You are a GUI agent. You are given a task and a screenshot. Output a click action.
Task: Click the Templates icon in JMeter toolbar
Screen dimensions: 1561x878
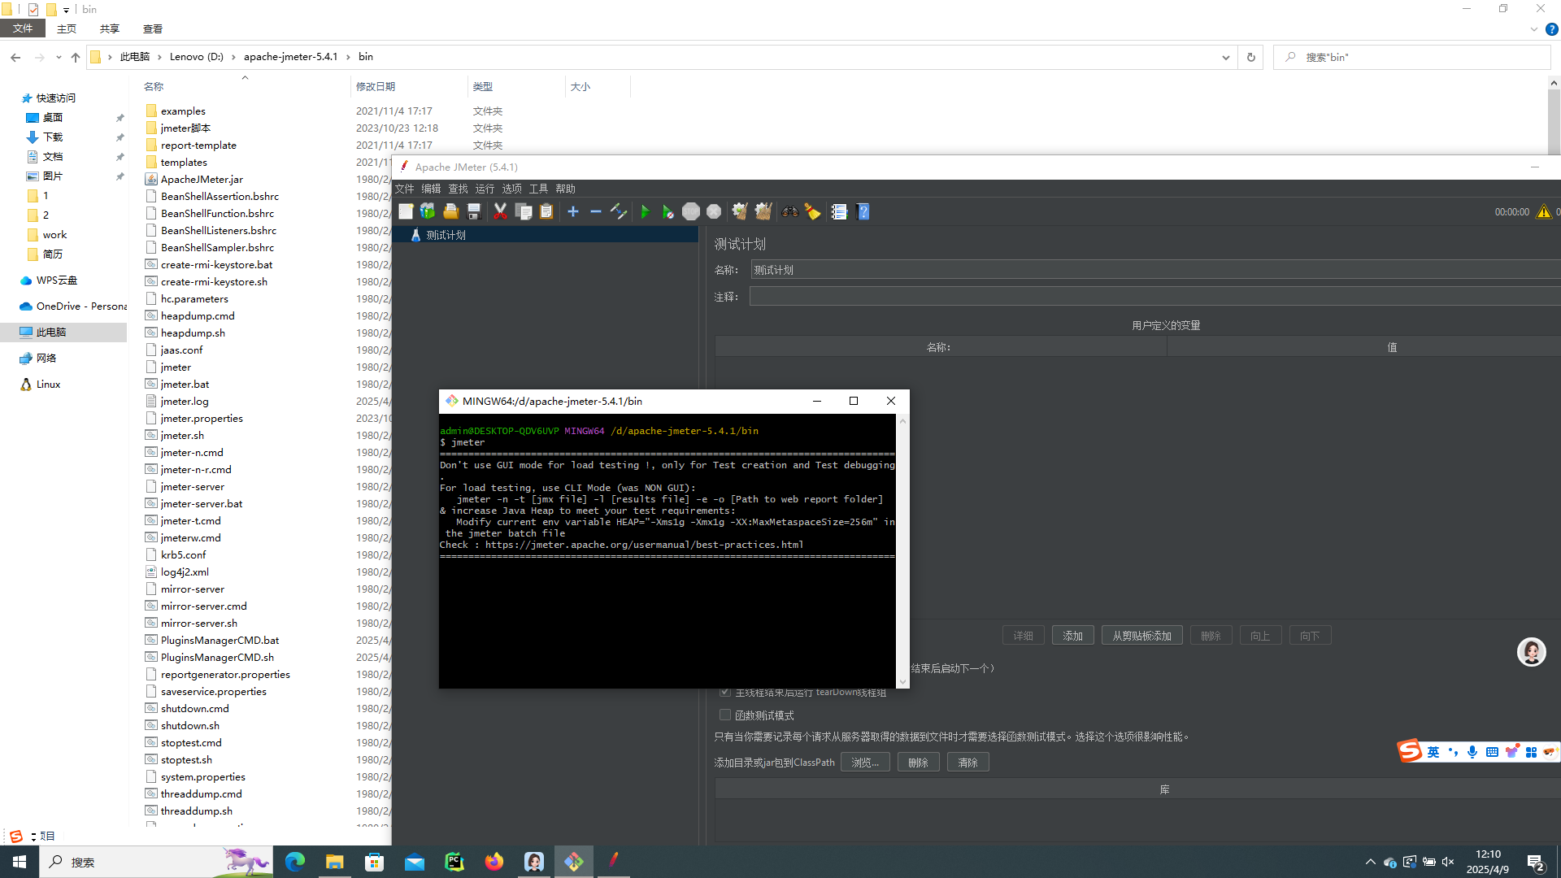tap(428, 212)
